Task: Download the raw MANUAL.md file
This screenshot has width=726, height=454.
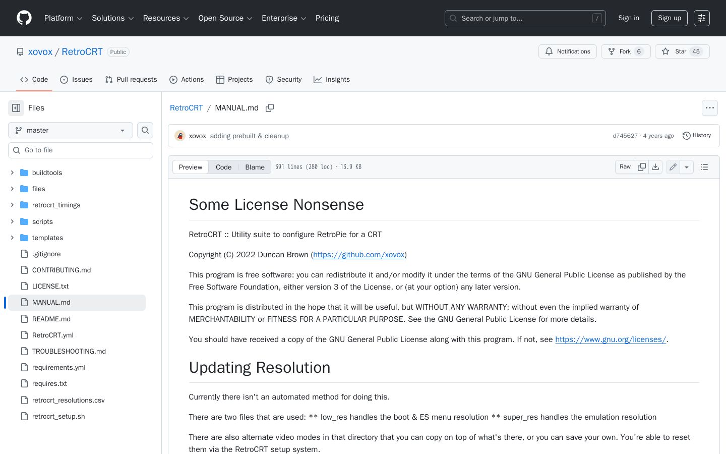Action: coord(655,167)
